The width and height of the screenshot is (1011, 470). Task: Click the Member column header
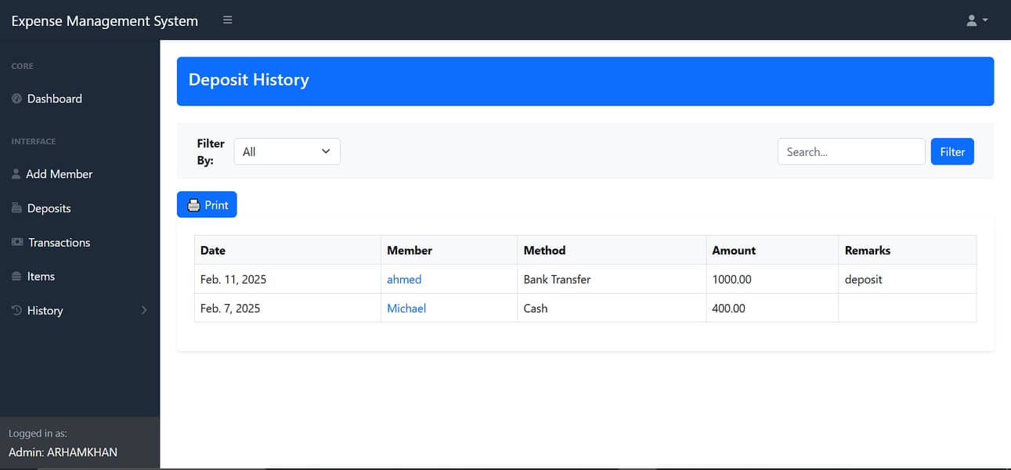450,251
